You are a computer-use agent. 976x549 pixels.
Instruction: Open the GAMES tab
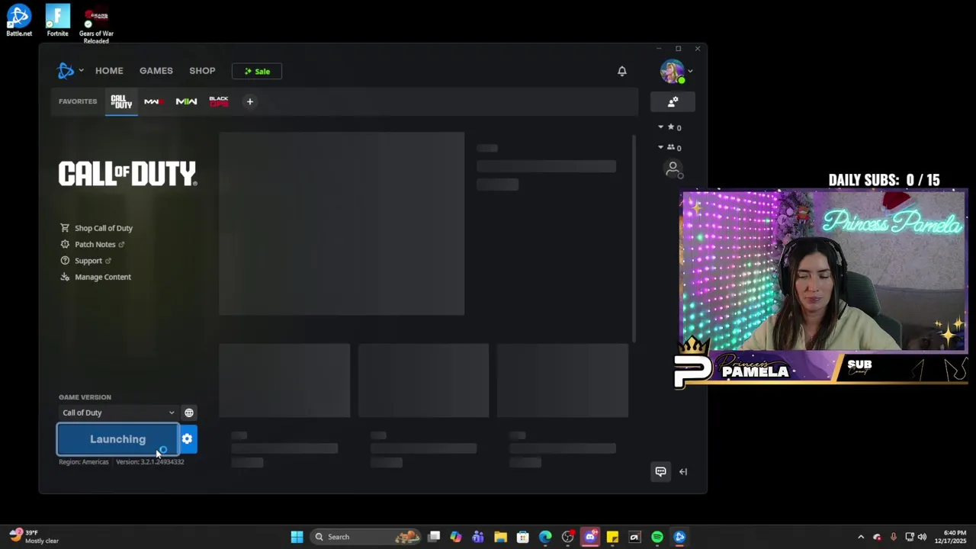156,71
